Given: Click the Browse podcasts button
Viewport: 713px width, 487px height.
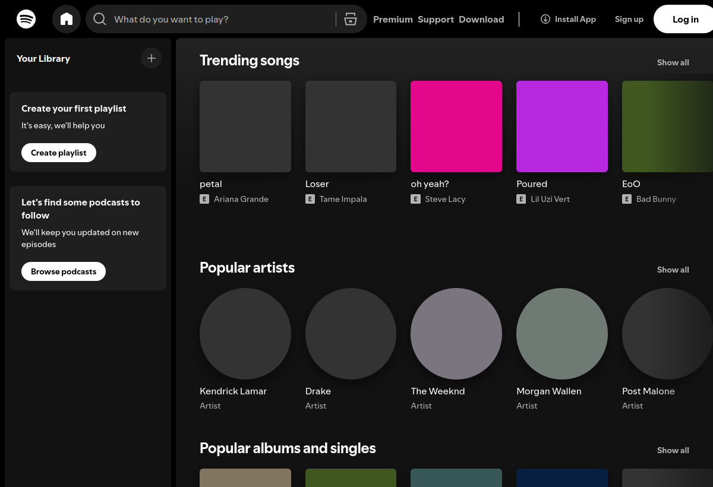Looking at the screenshot, I should pyautogui.click(x=64, y=271).
